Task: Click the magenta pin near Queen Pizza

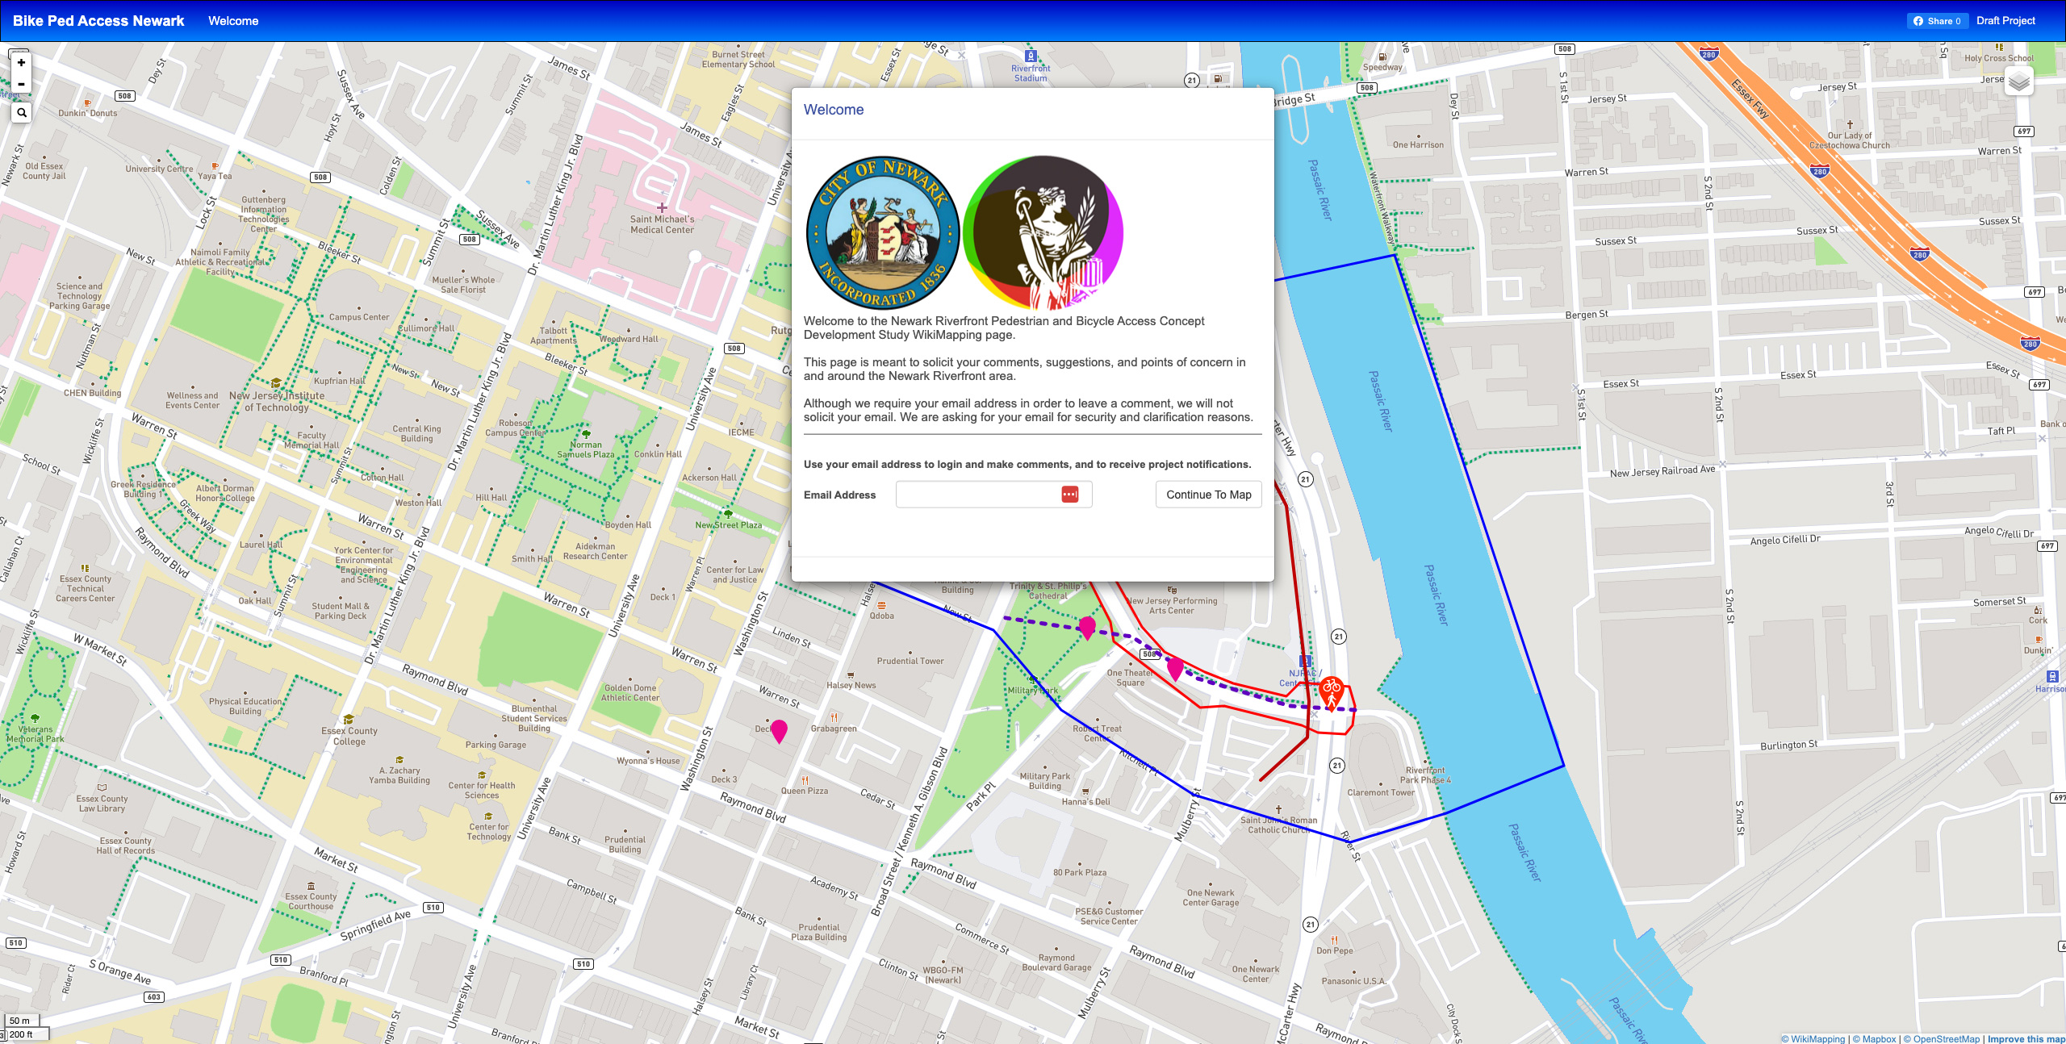Action: click(779, 730)
